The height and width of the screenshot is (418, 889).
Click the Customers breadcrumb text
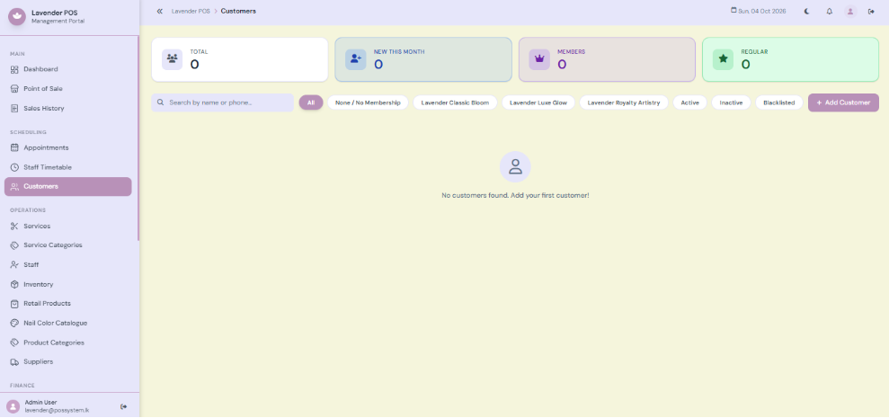coord(238,12)
